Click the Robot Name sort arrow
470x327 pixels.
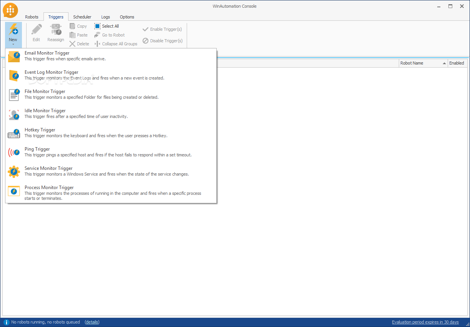click(x=444, y=63)
